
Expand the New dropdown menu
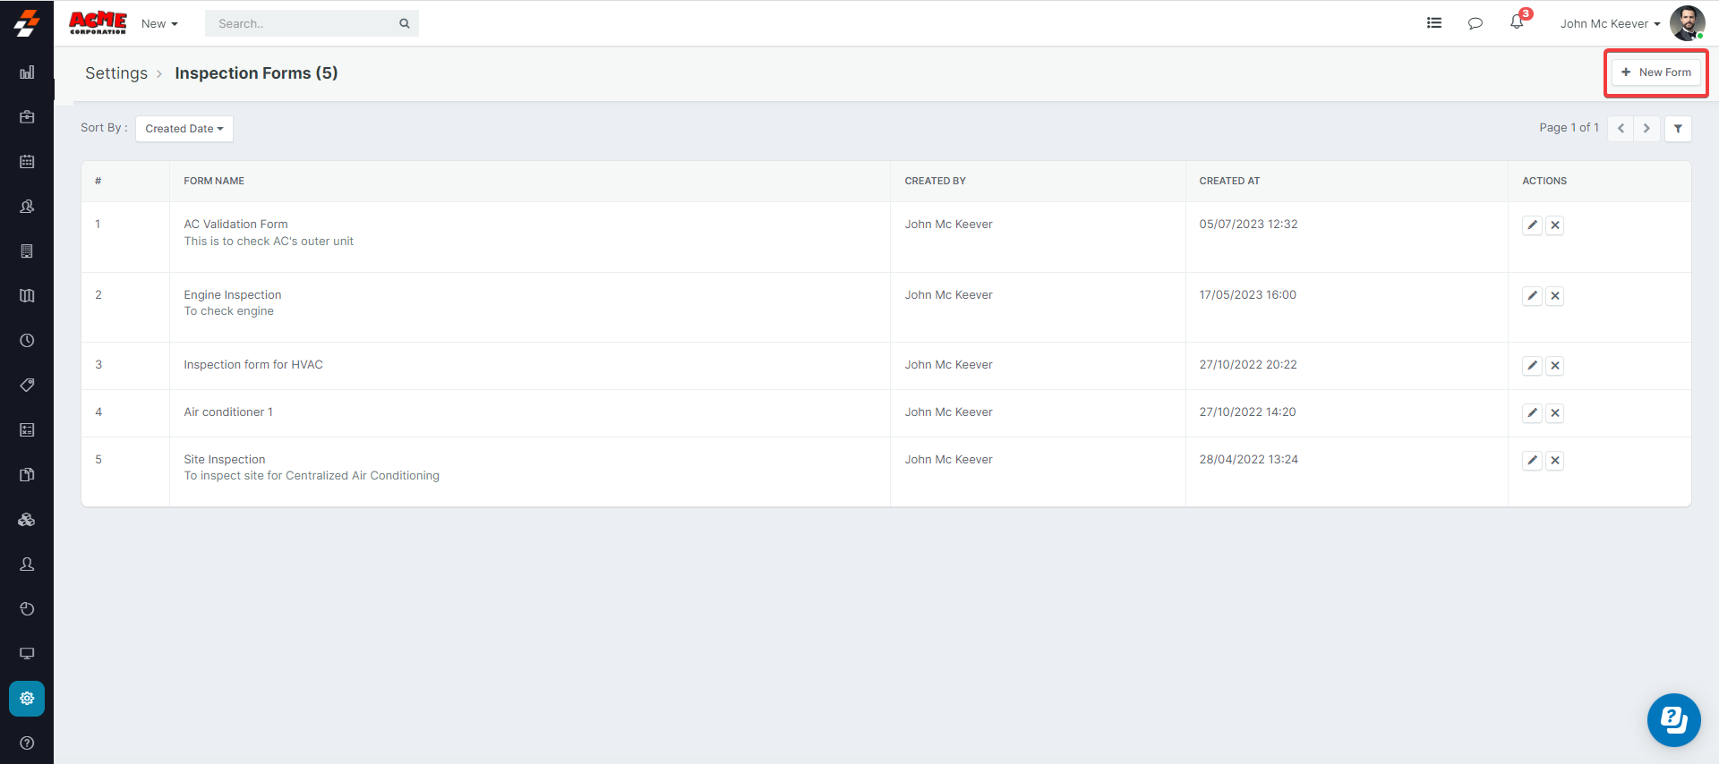[x=159, y=24]
